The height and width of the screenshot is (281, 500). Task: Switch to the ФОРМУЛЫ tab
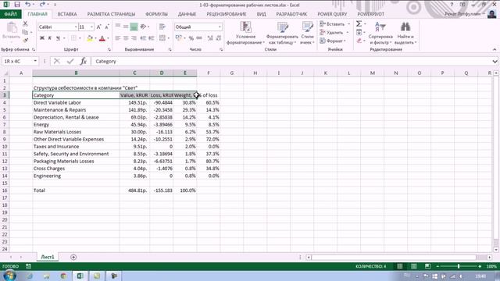pos(156,14)
